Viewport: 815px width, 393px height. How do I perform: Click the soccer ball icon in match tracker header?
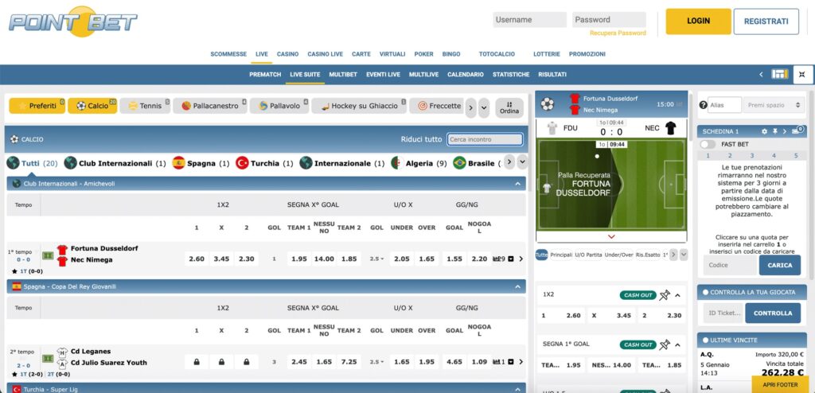coord(548,104)
